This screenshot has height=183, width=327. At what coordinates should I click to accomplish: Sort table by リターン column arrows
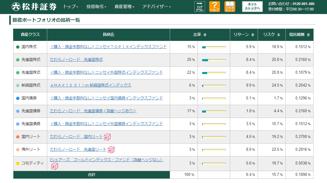[253, 35]
